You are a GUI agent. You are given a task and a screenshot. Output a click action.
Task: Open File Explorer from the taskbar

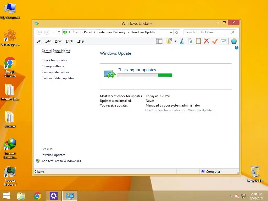21,196
